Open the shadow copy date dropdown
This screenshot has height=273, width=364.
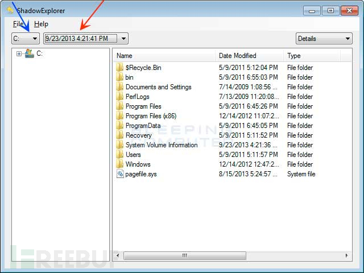[x=86, y=38]
